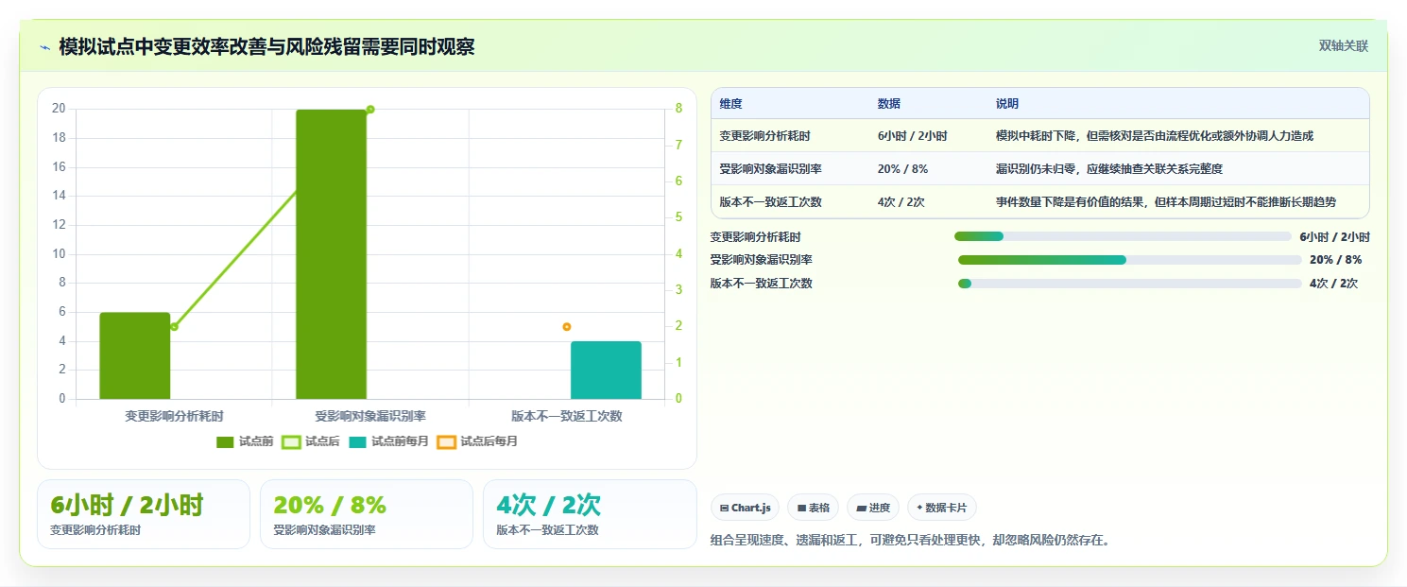Toggle the 试点后每月 legend item
The width and height of the screenshot is (1407, 587).
(x=477, y=441)
